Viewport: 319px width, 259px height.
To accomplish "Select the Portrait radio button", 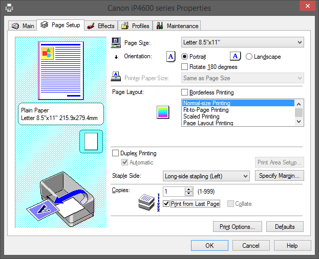I will 184,56.
